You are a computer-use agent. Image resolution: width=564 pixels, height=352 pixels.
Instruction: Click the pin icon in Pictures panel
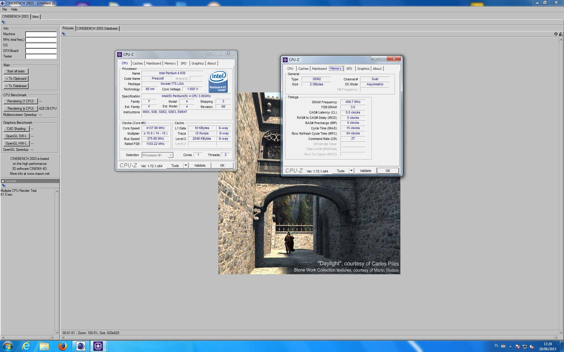[x=64, y=34]
